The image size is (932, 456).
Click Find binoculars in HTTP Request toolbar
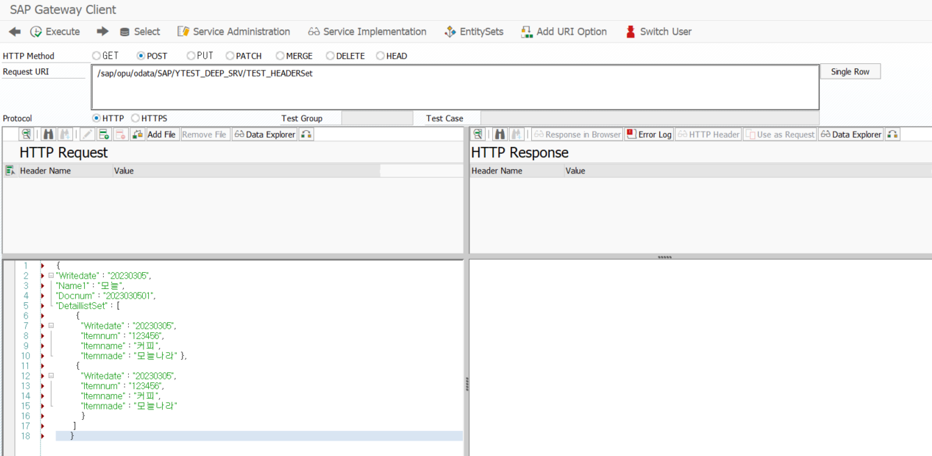[x=49, y=134]
